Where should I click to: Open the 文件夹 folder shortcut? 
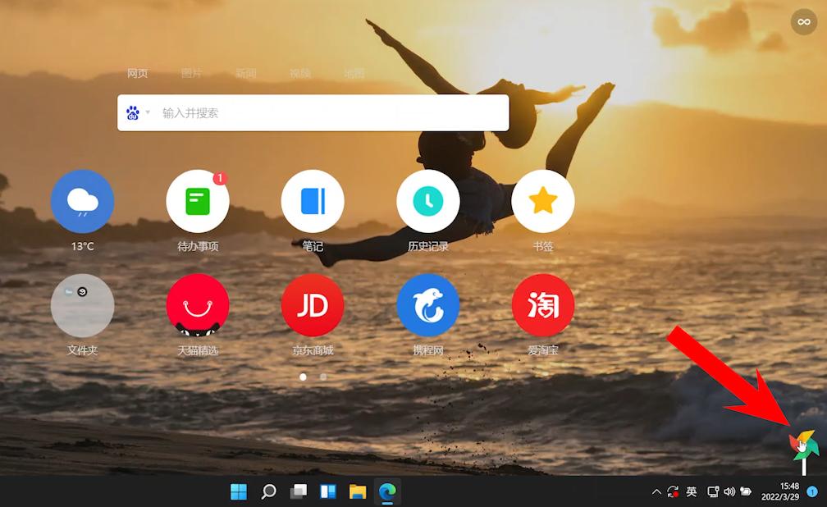[82, 306]
